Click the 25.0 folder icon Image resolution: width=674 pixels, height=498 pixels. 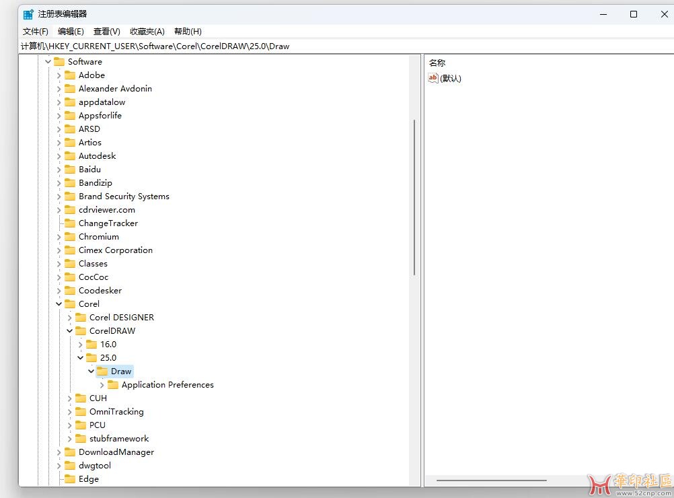(91, 358)
